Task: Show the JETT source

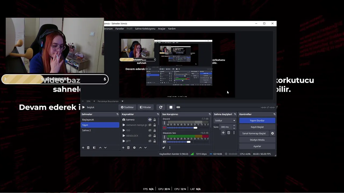Action: point(150,141)
